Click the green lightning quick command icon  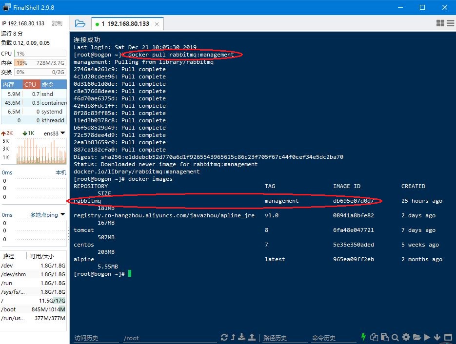[x=363, y=337]
